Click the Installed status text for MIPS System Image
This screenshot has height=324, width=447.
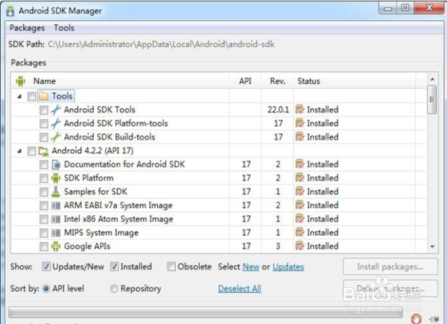[322, 233]
